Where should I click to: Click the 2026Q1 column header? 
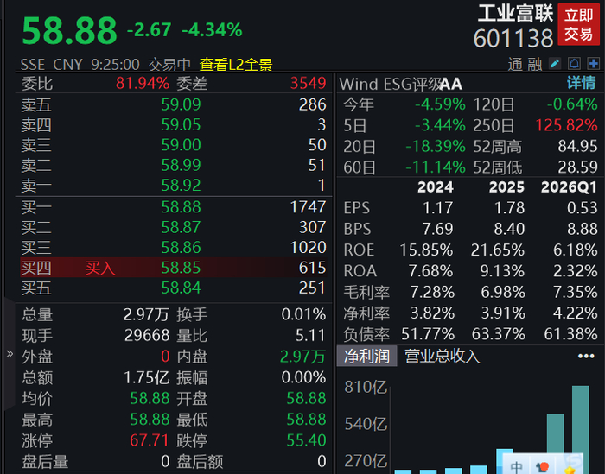point(569,187)
